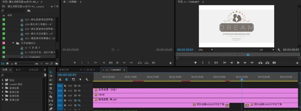Click the Program monitor playhead scrubber
This screenshot has height=111, width=301.
(248, 55)
